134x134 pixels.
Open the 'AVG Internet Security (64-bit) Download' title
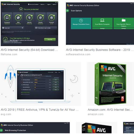29,50
